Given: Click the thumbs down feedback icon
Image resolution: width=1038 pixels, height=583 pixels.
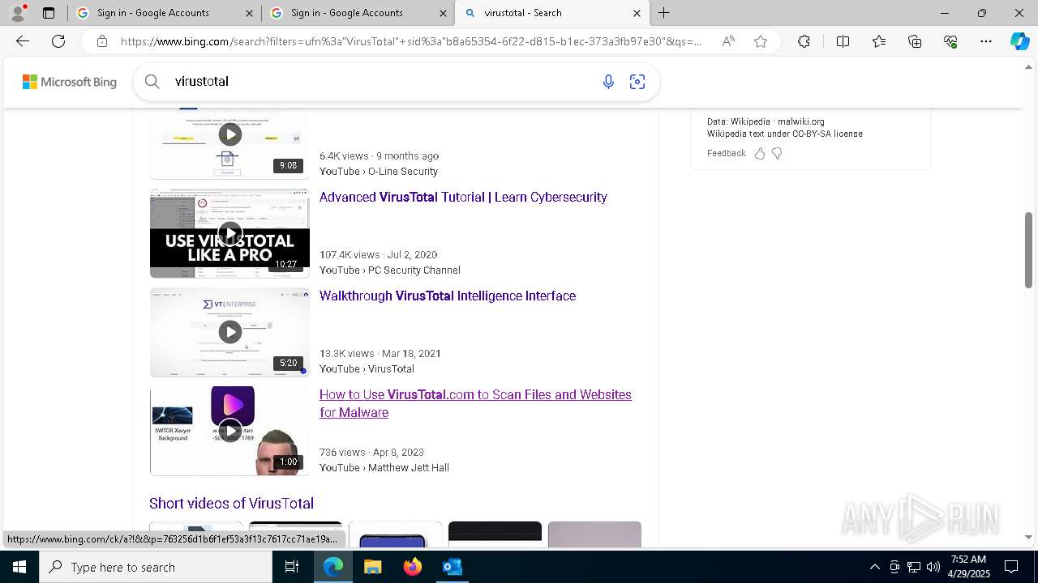Looking at the screenshot, I should 777,153.
